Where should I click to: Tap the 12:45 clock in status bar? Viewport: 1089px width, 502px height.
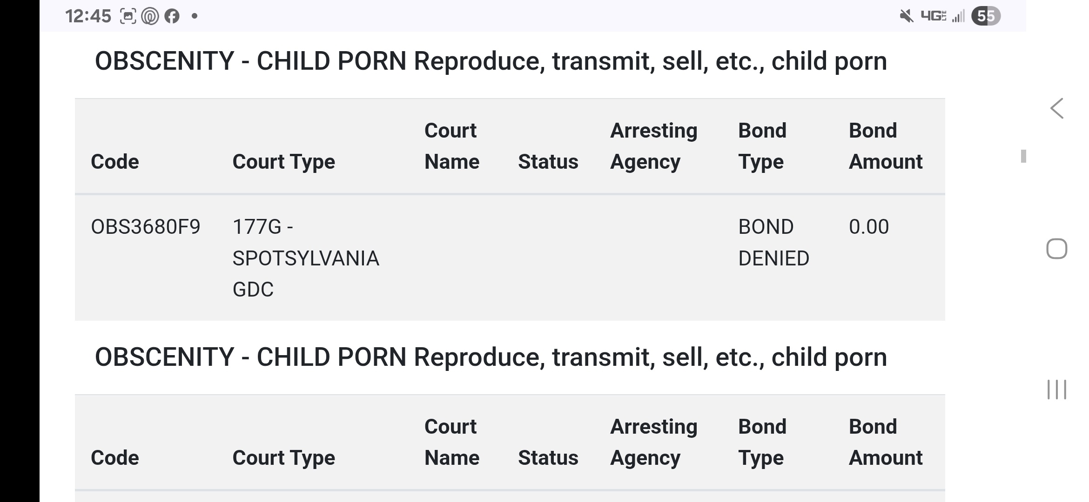[88, 16]
